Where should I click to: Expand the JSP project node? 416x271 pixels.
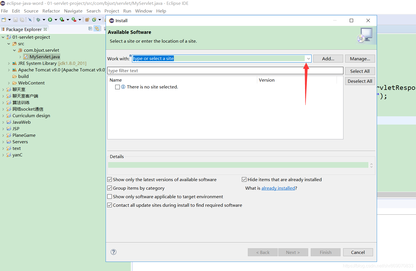3,129
